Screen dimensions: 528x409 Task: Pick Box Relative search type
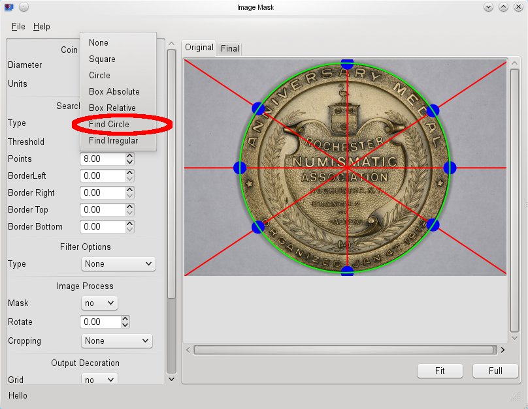[118, 108]
